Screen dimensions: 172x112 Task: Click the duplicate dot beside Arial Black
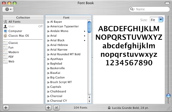pos(85,41)
